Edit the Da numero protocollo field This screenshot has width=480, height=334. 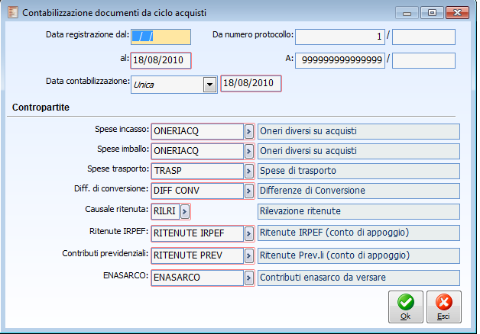pyautogui.click(x=340, y=37)
